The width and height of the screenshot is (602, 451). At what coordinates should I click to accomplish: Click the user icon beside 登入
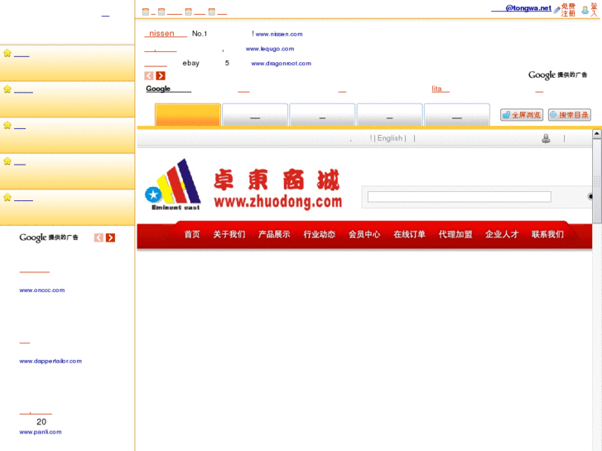pyautogui.click(x=585, y=11)
